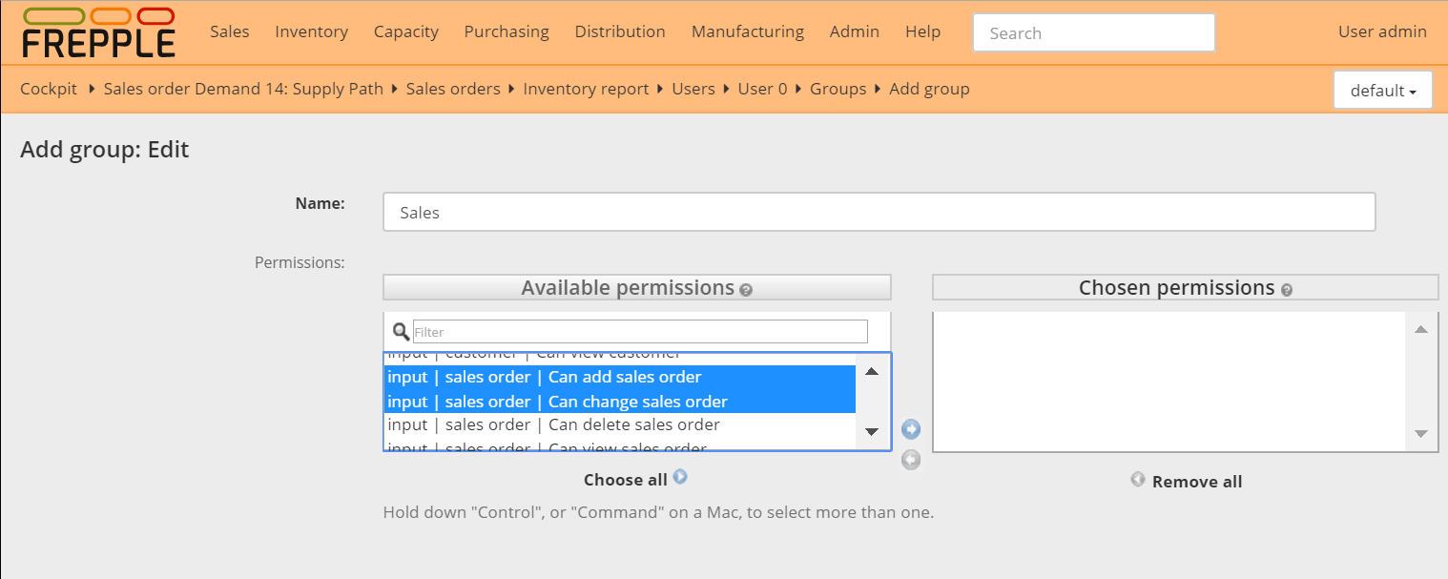Screen dimensions: 1448x579
Task: Click the permissions Filter field
Action: point(640,332)
